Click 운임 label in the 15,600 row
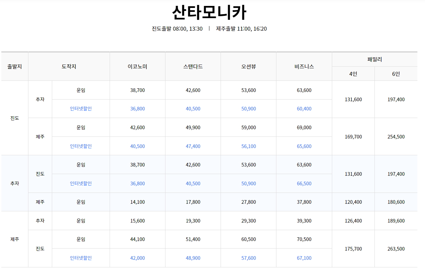The height and width of the screenshot is (271, 425). [x=81, y=221]
